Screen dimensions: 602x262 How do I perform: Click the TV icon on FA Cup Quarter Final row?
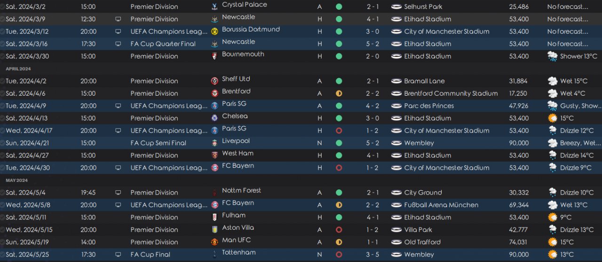(118, 44)
